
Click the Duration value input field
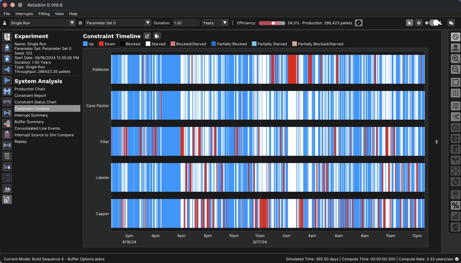[x=186, y=23]
